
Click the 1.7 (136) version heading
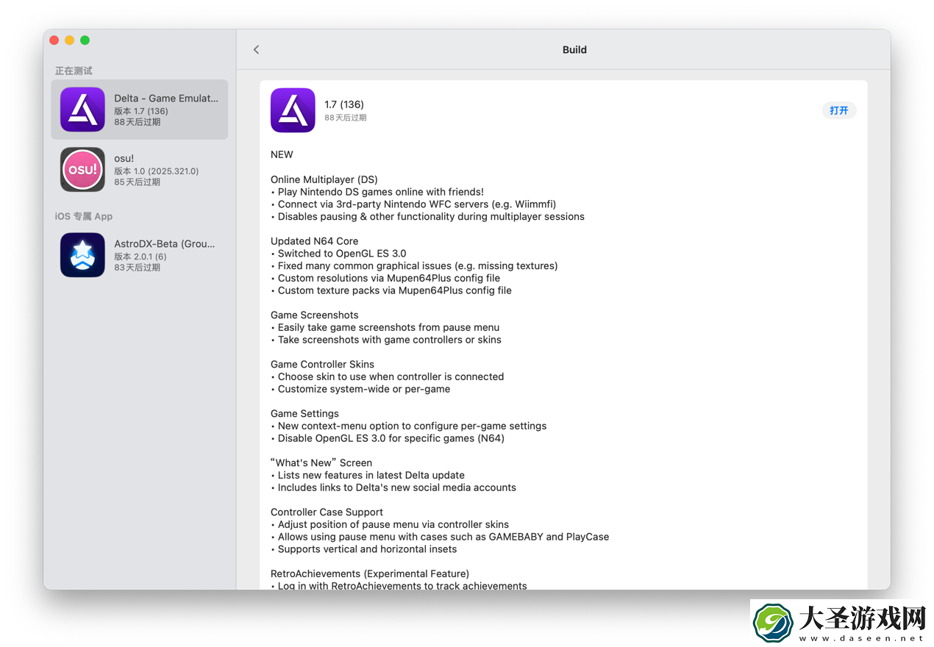[x=344, y=104]
